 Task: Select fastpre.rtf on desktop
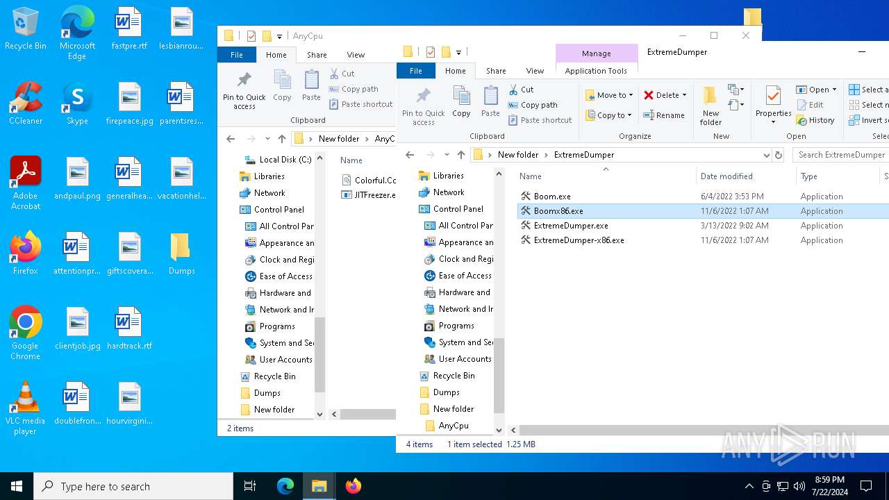click(x=129, y=30)
